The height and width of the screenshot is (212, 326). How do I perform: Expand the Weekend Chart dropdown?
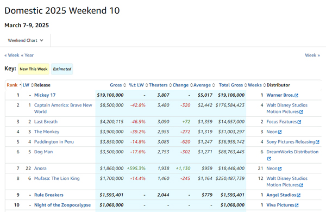pyautogui.click(x=26, y=40)
